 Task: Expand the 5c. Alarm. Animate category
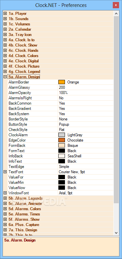[5, 204]
